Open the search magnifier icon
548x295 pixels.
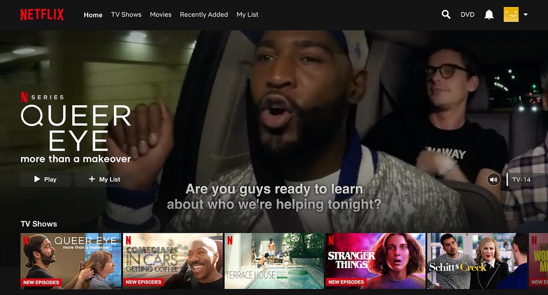point(446,14)
